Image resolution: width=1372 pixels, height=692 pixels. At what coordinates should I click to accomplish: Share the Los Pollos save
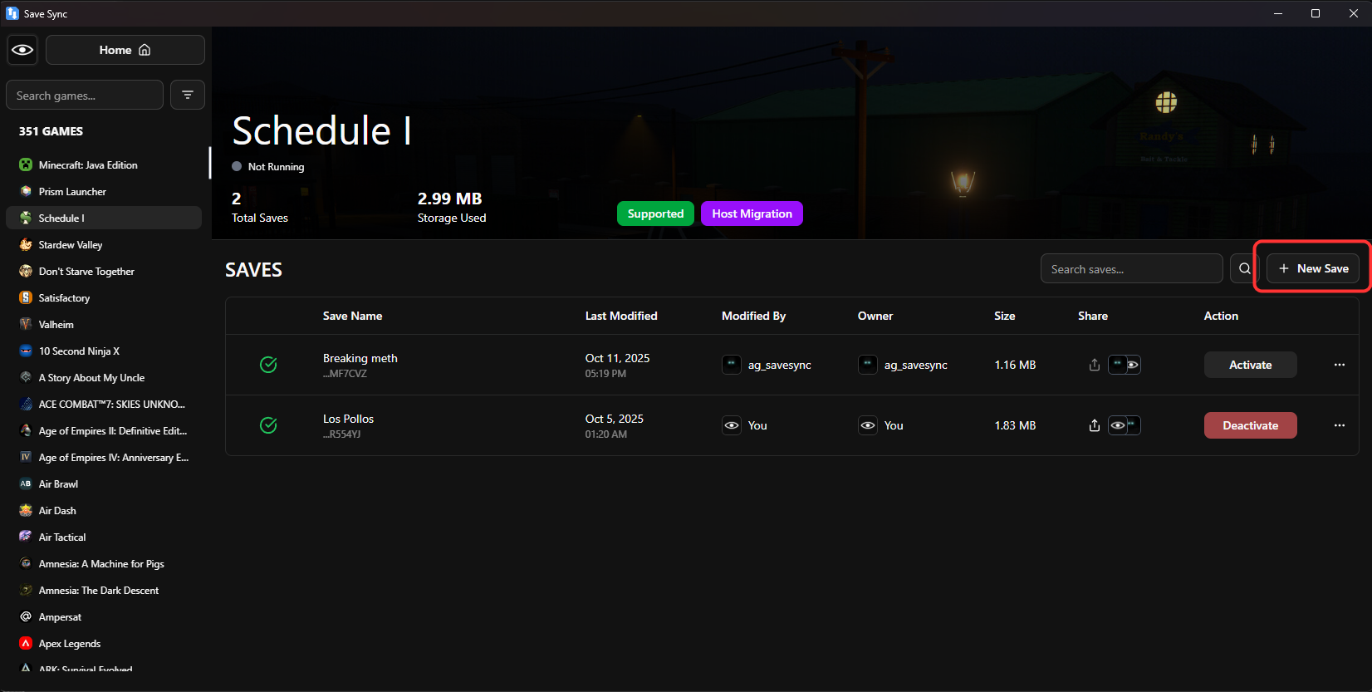pos(1094,425)
